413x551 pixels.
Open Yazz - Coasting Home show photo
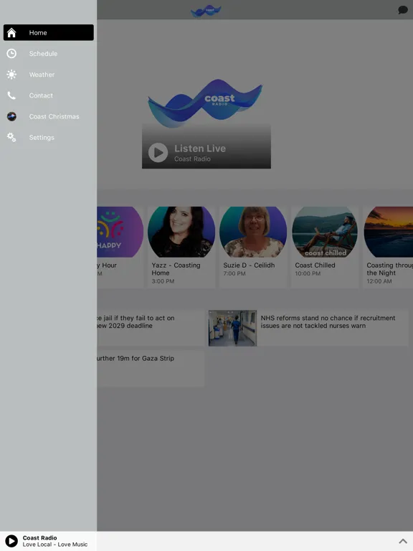[181, 232]
